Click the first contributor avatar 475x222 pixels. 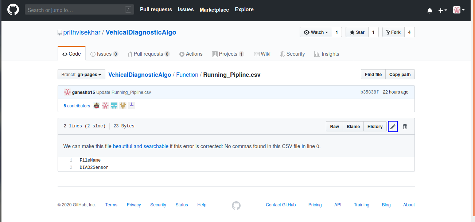(x=97, y=106)
